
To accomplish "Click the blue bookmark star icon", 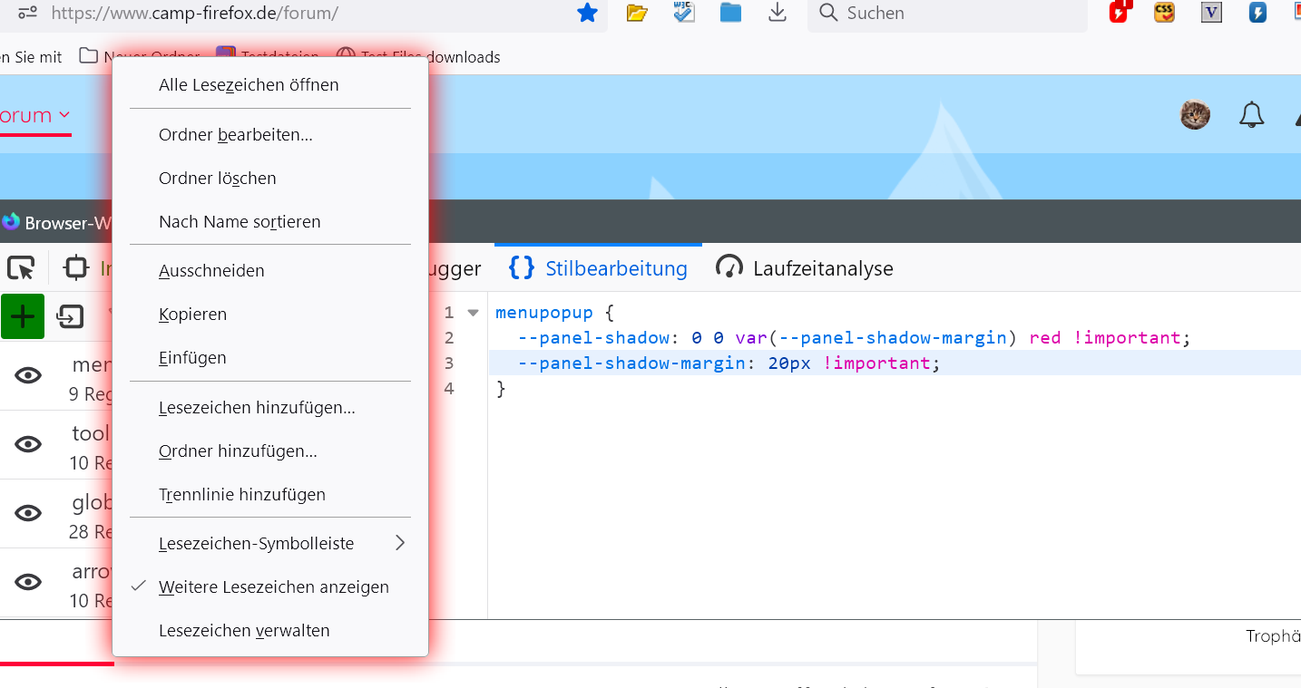I will pyautogui.click(x=587, y=13).
